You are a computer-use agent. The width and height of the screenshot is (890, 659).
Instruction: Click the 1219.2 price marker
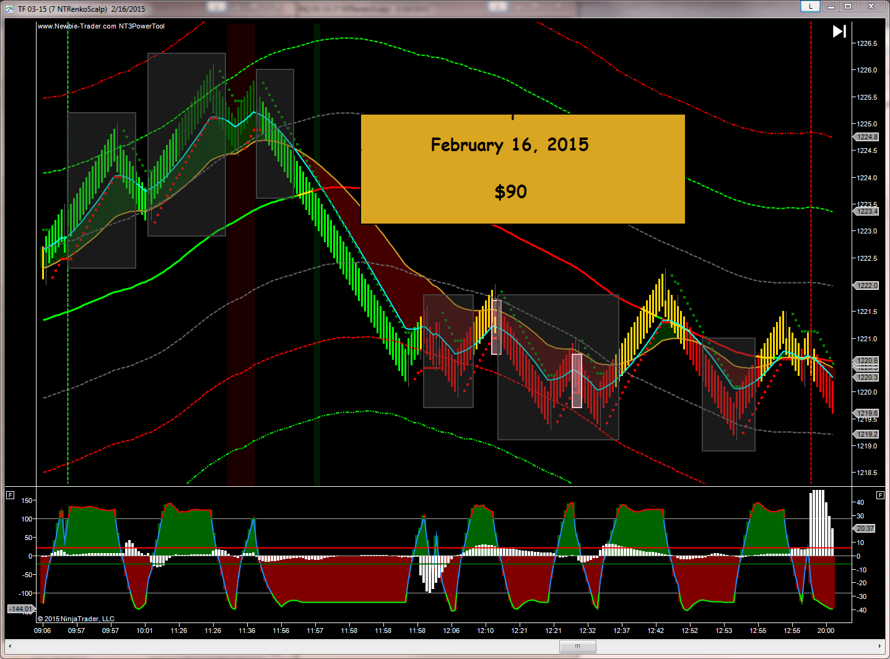(x=867, y=434)
